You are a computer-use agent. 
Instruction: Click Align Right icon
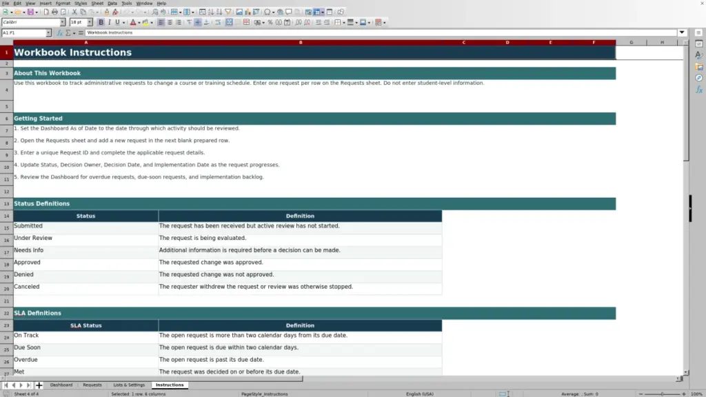pos(179,22)
